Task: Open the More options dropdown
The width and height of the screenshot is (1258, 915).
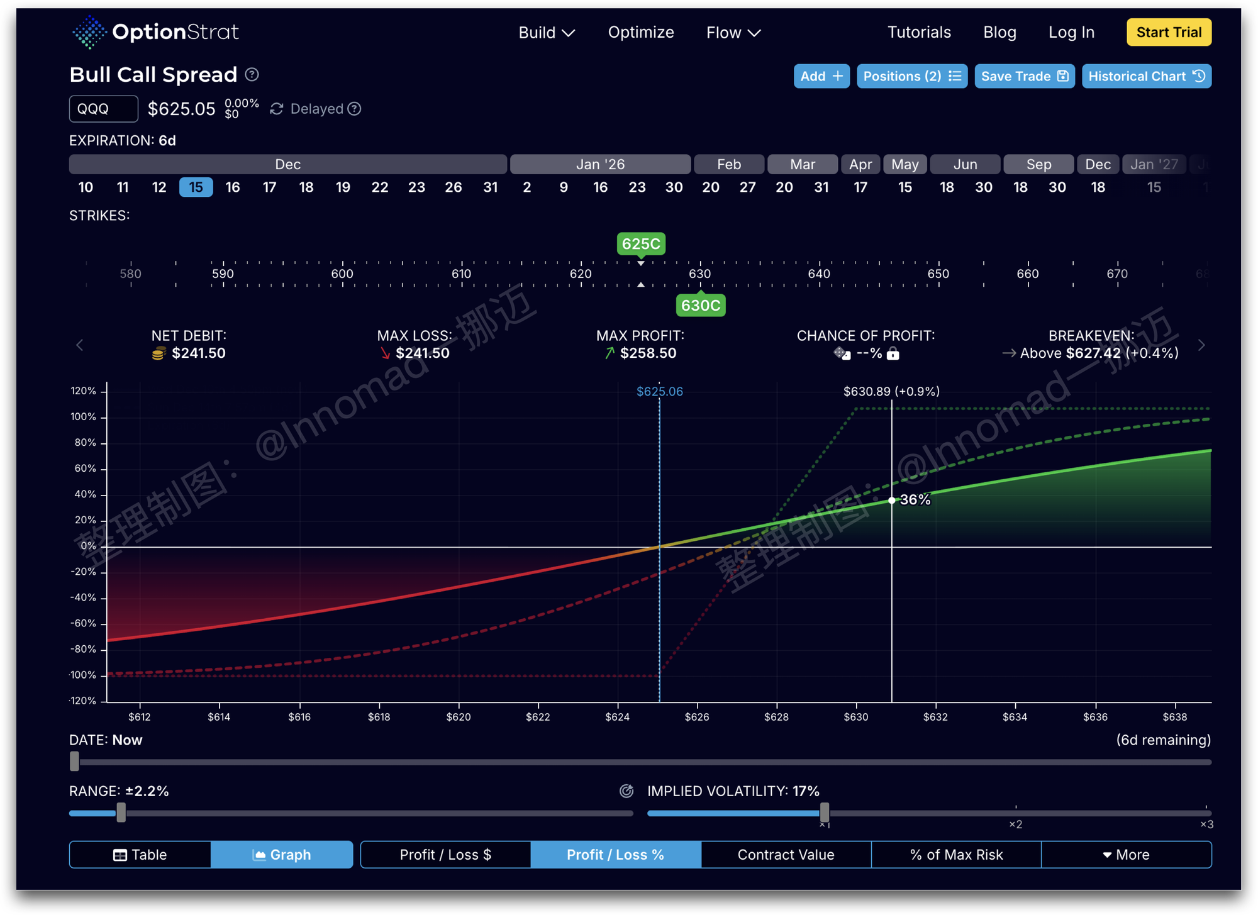Action: (1126, 855)
